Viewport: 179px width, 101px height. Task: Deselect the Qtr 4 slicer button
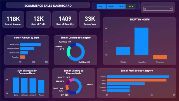131,6
